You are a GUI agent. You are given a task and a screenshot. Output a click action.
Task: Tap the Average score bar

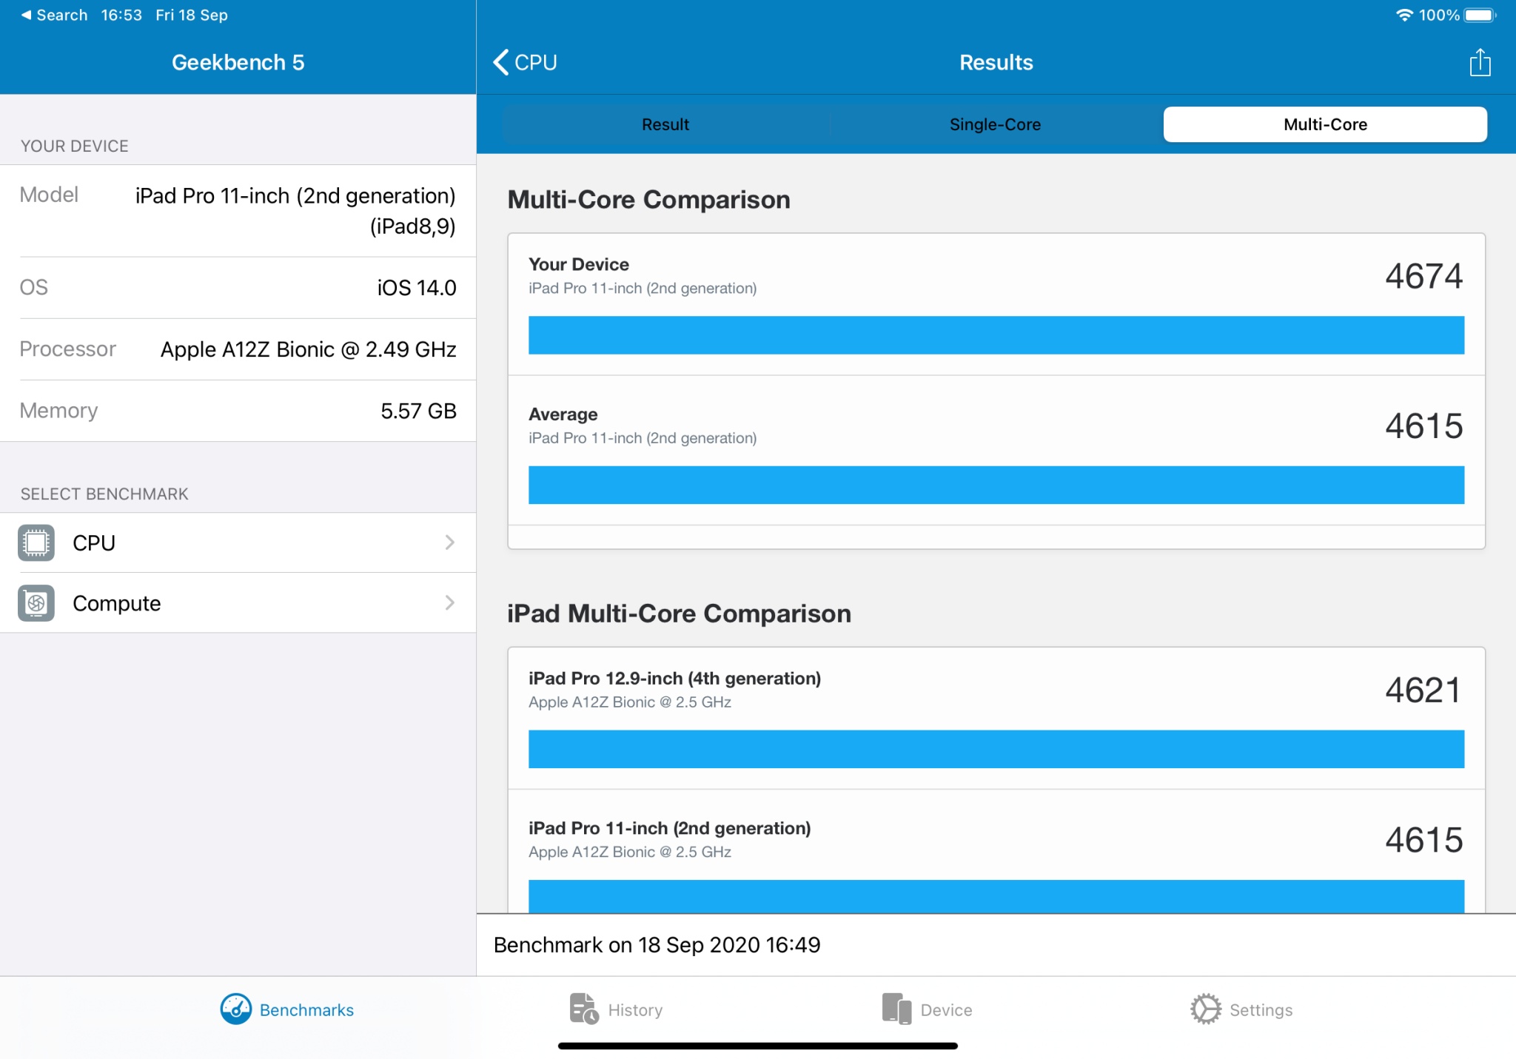point(996,485)
